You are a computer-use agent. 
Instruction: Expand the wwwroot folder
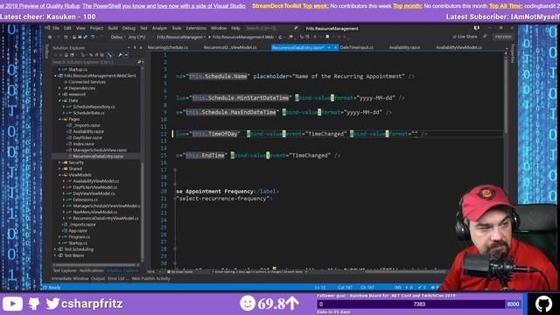pos(59,94)
